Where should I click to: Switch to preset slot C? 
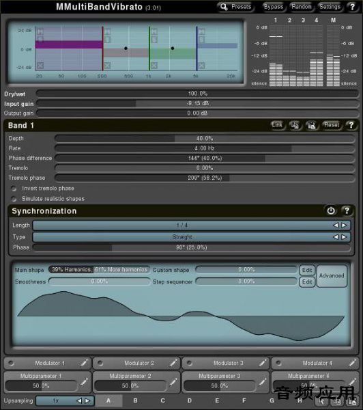(x=162, y=400)
